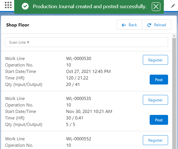Focus the Scan Line # field
This screenshot has width=178, height=149.
86,42
